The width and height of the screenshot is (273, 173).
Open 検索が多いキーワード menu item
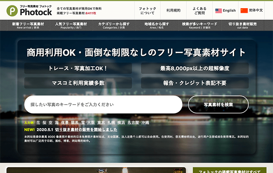[x=200, y=25]
